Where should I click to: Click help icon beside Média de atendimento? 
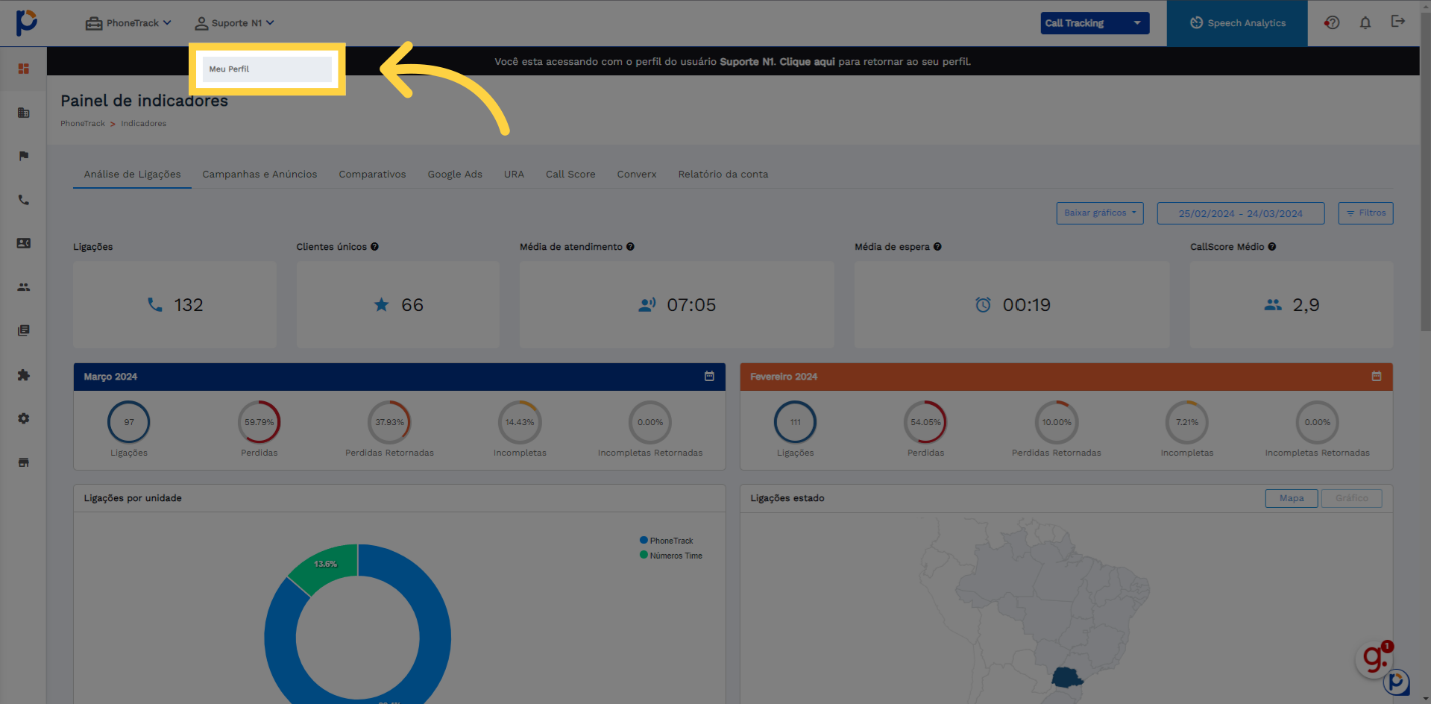(x=630, y=247)
